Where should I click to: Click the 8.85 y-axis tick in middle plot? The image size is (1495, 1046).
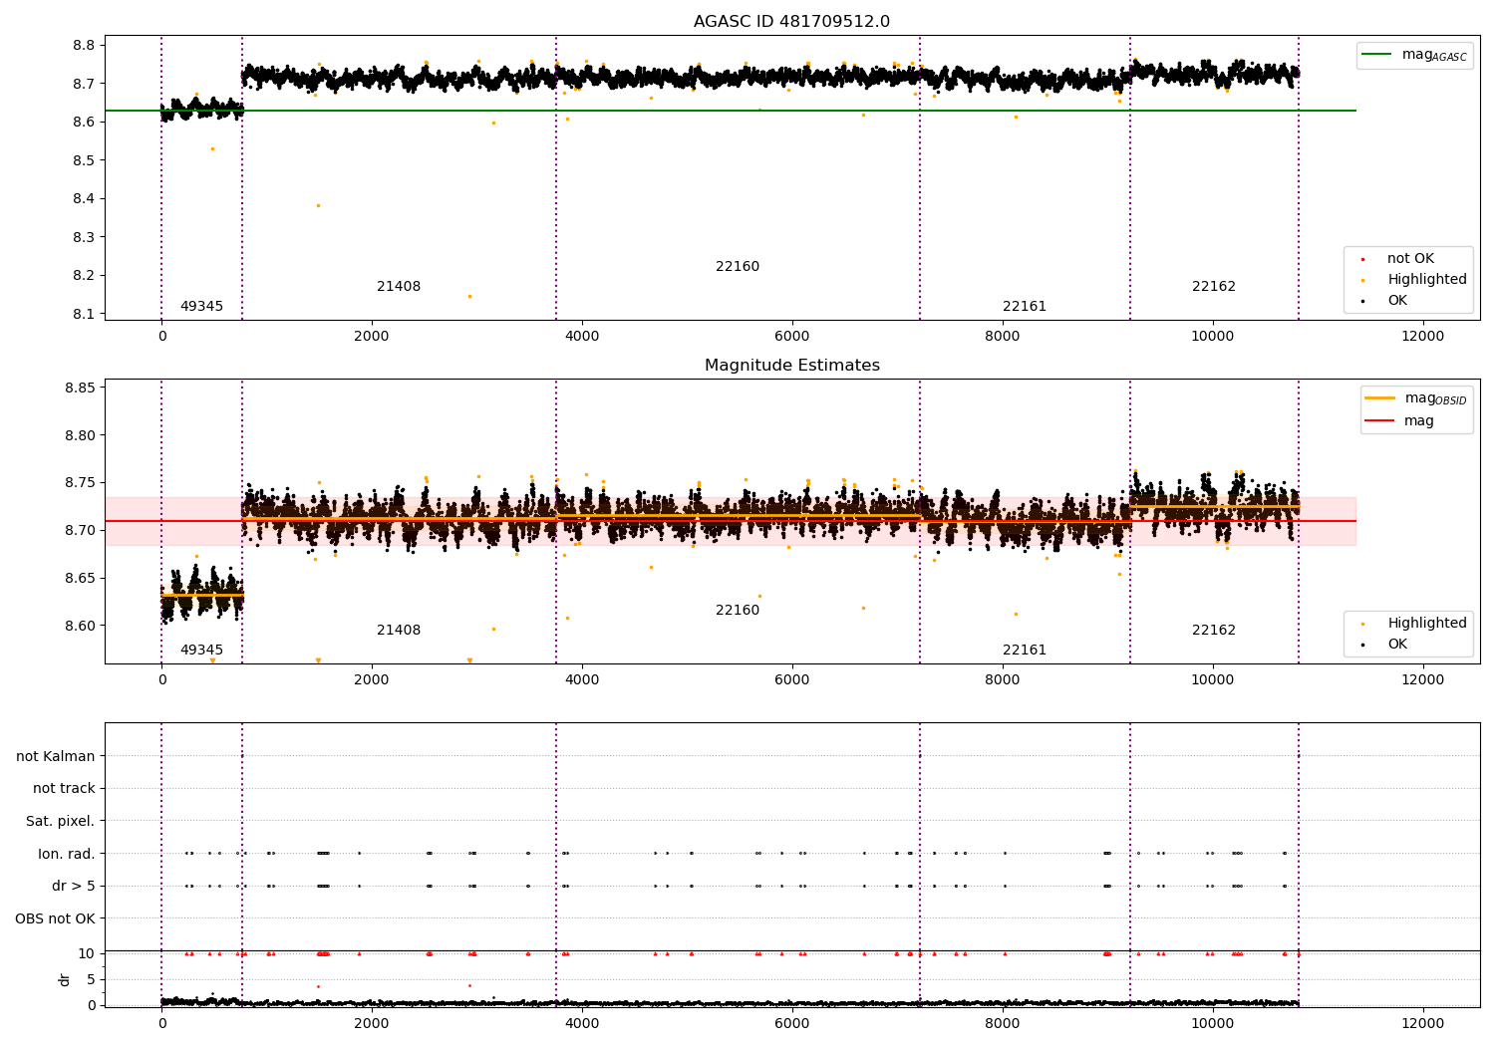coord(80,388)
